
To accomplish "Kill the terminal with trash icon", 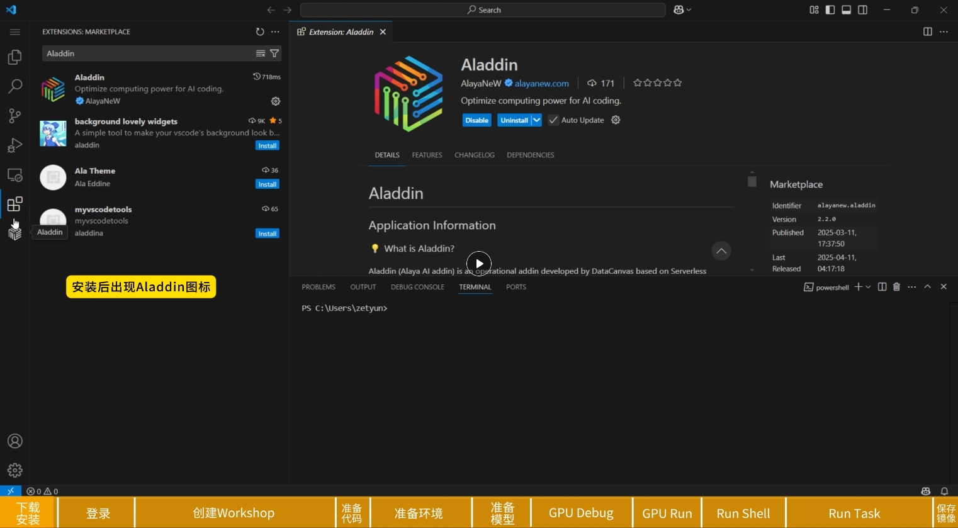I will coord(896,287).
